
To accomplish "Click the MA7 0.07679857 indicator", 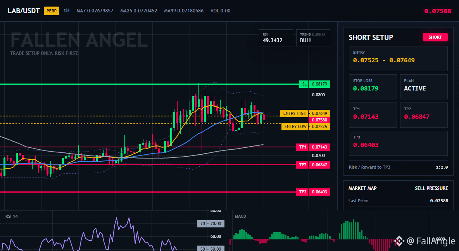I will point(95,11).
